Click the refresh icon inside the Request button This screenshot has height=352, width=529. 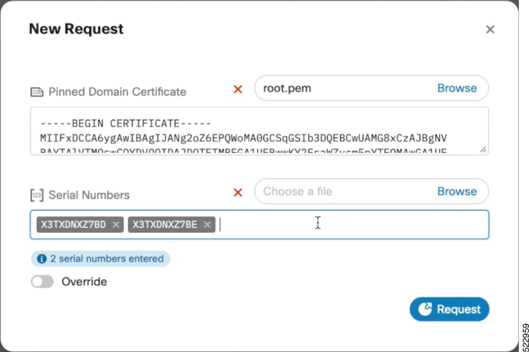pyautogui.click(x=425, y=309)
